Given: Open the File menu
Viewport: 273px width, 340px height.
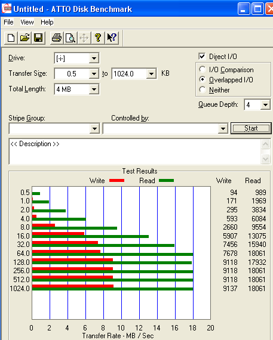Looking at the screenshot, I should pyautogui.click(x=8, y=22).
